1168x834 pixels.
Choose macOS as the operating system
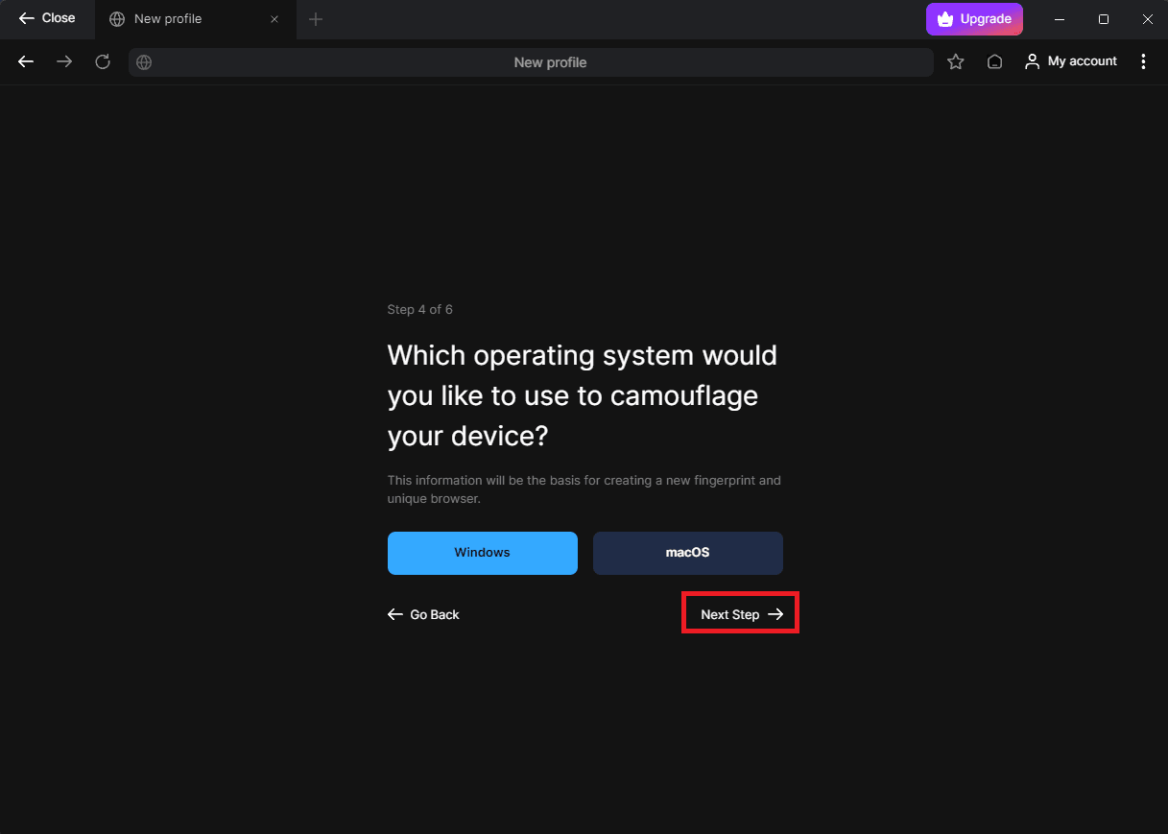pyautogui.click(x=687, y=553)
